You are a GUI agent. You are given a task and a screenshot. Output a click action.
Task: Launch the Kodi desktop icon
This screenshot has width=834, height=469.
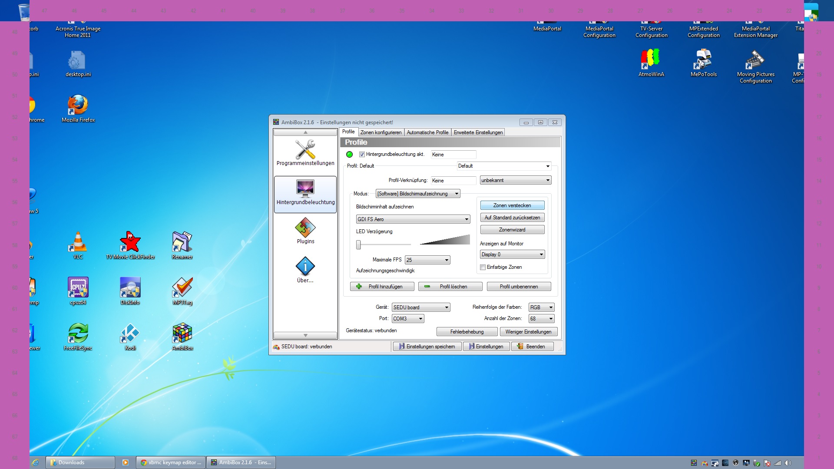point(130,337)
